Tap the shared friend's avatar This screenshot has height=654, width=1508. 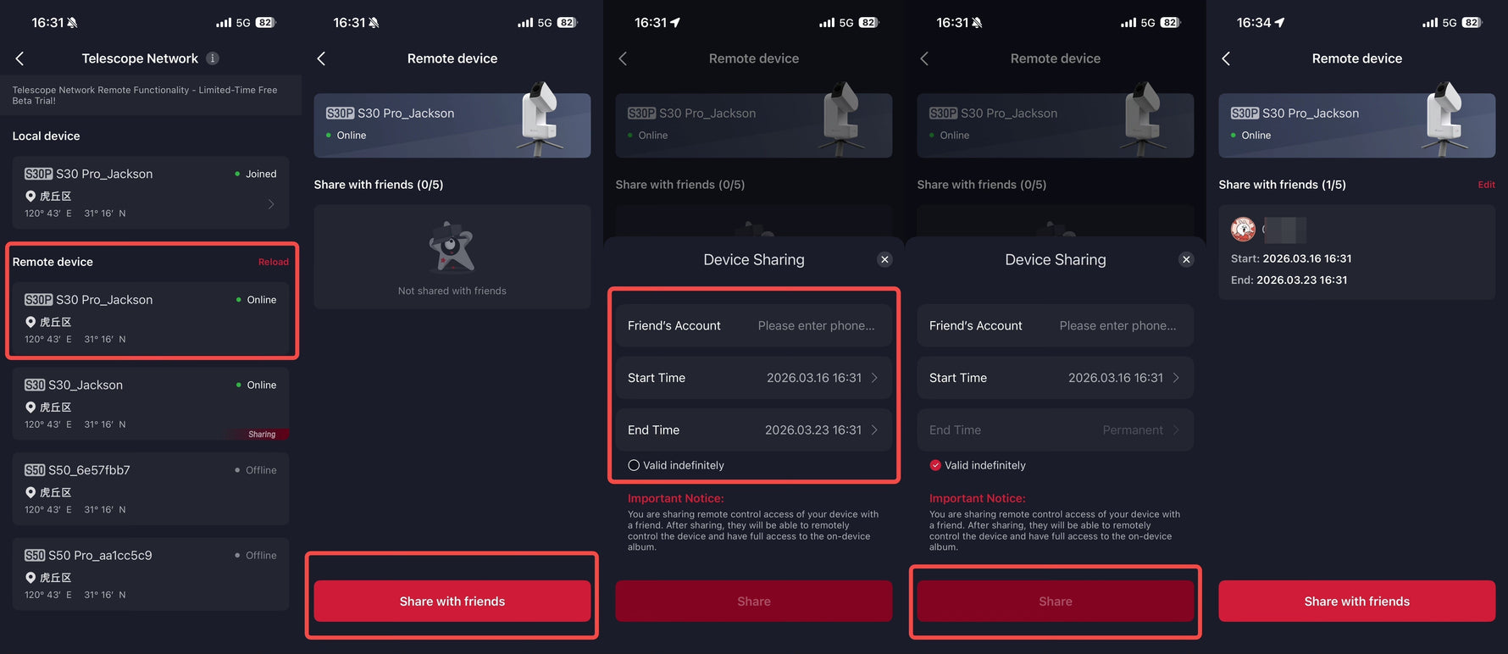point(1243,229)
